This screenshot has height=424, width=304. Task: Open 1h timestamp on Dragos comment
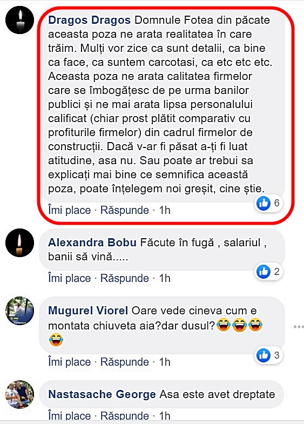(165, 210)
